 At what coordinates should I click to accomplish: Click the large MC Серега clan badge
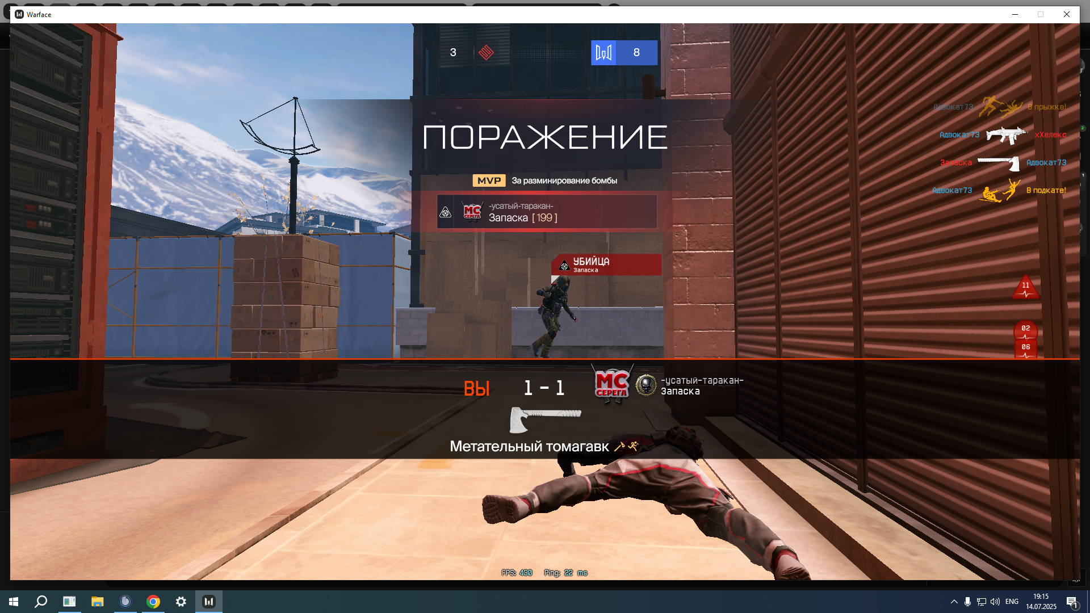click(611, 385)
